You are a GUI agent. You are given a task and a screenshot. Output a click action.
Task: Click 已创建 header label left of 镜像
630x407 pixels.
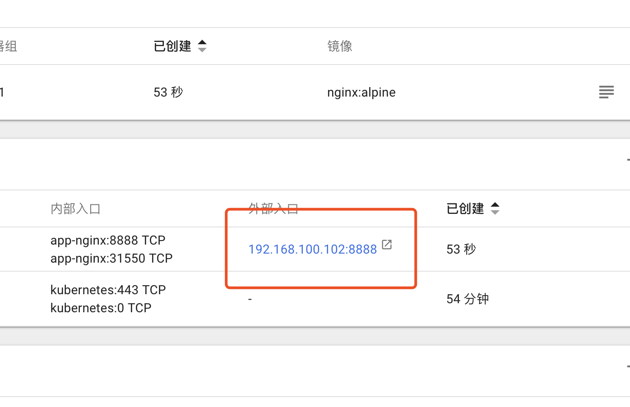coord(172,46)
